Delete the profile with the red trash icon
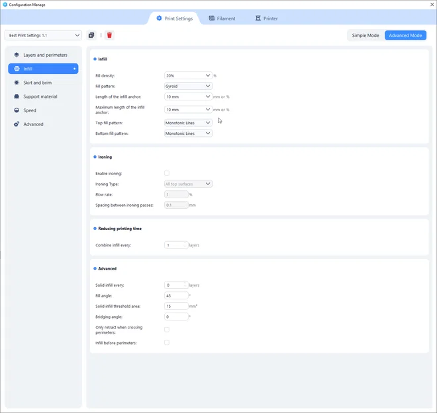Image resolution: width=437 pixels, height=413 pixels. click(x=109, y=35)
